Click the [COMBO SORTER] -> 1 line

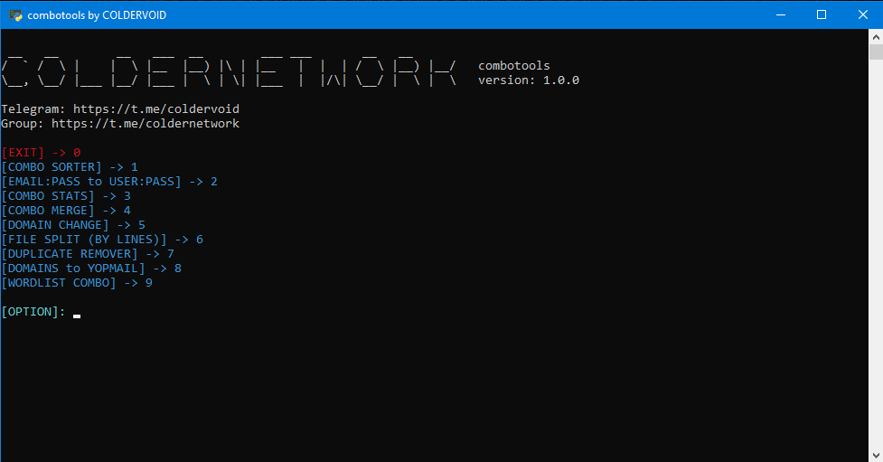coord(70,166)
